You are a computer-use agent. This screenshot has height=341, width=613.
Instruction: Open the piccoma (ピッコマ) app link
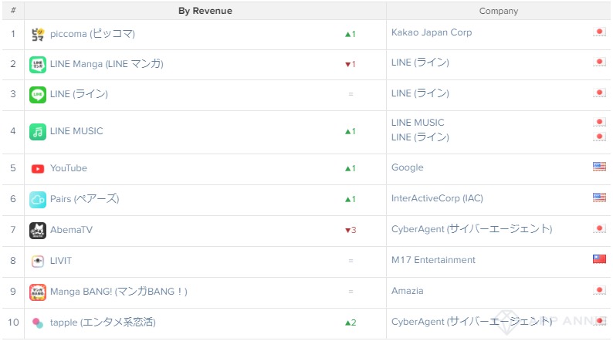coord(93,35)
